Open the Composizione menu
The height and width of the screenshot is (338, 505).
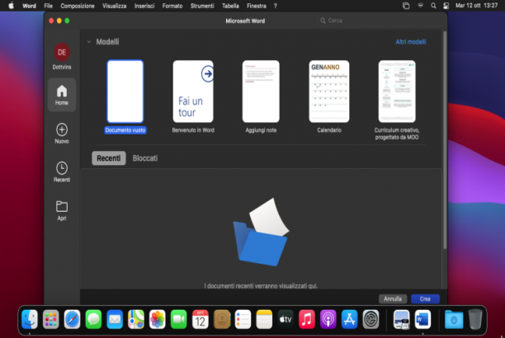pos(78,6)
